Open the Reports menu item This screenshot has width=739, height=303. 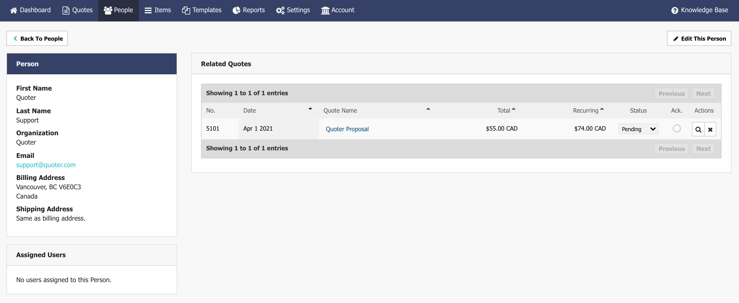tap(249, 10)
